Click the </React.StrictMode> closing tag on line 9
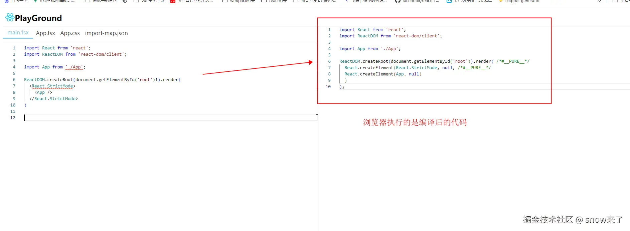 click(x=53, y=99)
